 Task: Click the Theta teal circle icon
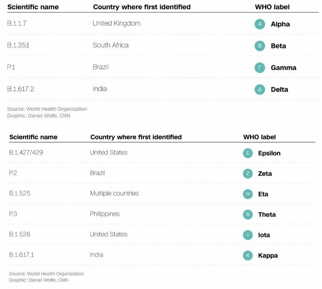(248, 214)
